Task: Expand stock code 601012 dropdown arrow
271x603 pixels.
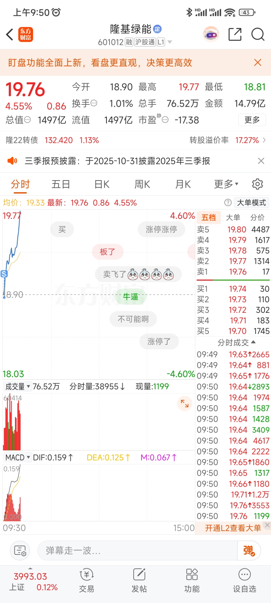Action: tap(170, 42)
